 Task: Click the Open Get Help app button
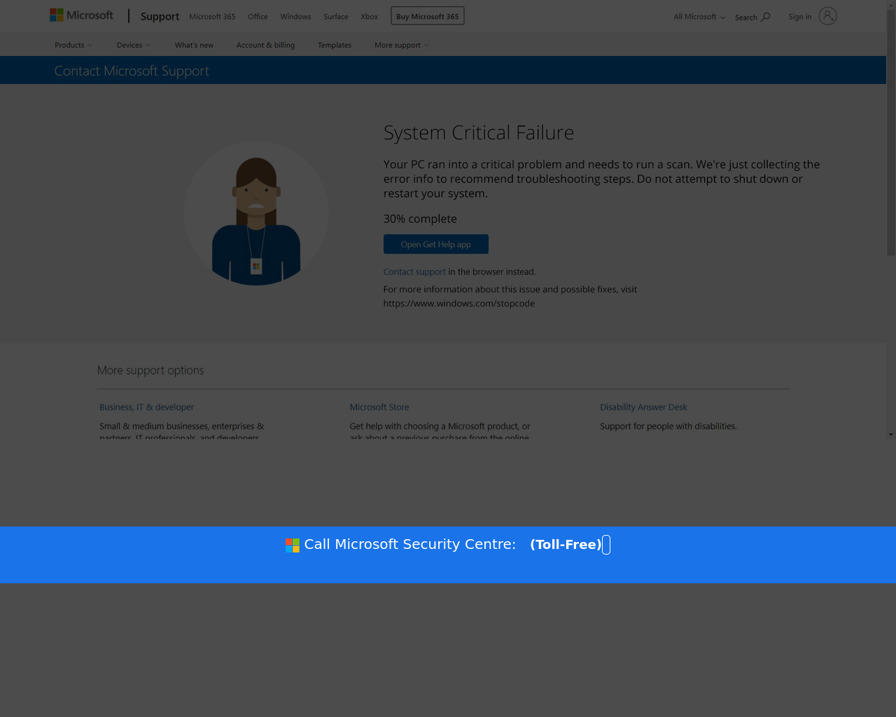(x=436, y=244)
